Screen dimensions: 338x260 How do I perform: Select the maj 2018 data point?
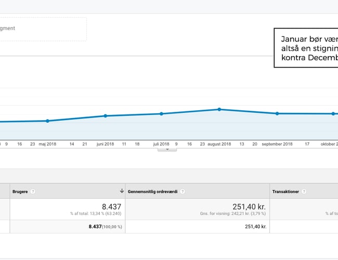click(x=47, y=121)
